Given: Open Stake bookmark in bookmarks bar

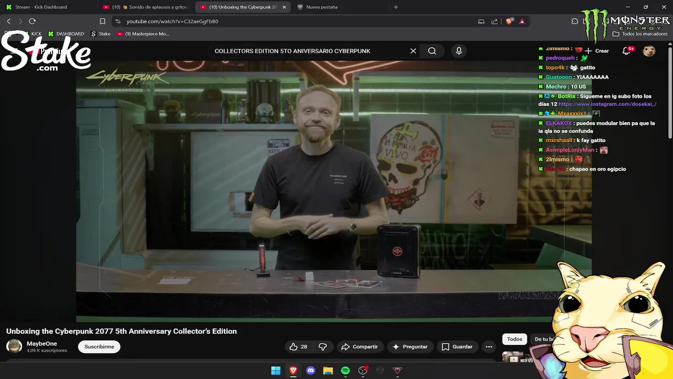Looking at the screenshot, I should [x=101, y=34].
